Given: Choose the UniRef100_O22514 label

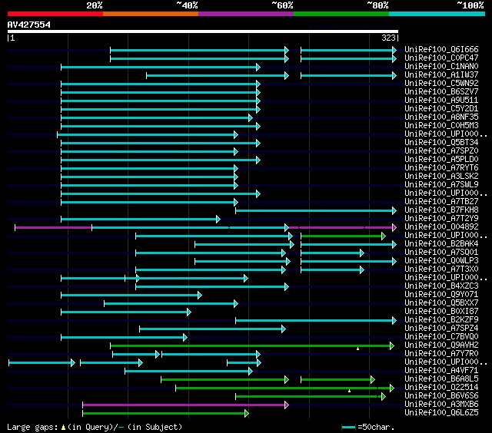Looking at the screenshot, I should (441, 388).
